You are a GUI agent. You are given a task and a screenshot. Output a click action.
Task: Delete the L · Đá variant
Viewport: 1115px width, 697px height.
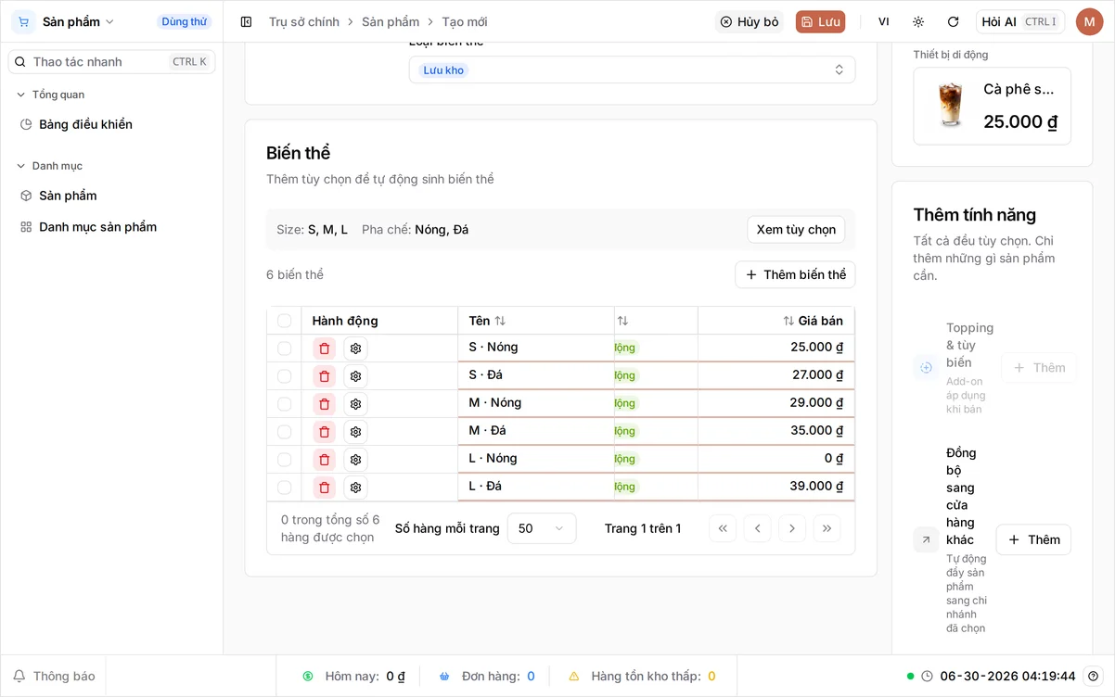pyautogui.click(x=324, y=488)
